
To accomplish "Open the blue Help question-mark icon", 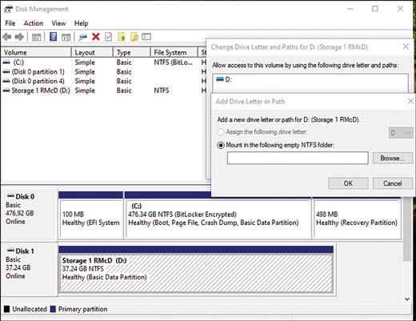I will click(x=54, y=37).
